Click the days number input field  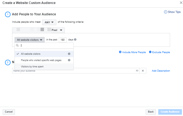[x=62, y=40]
